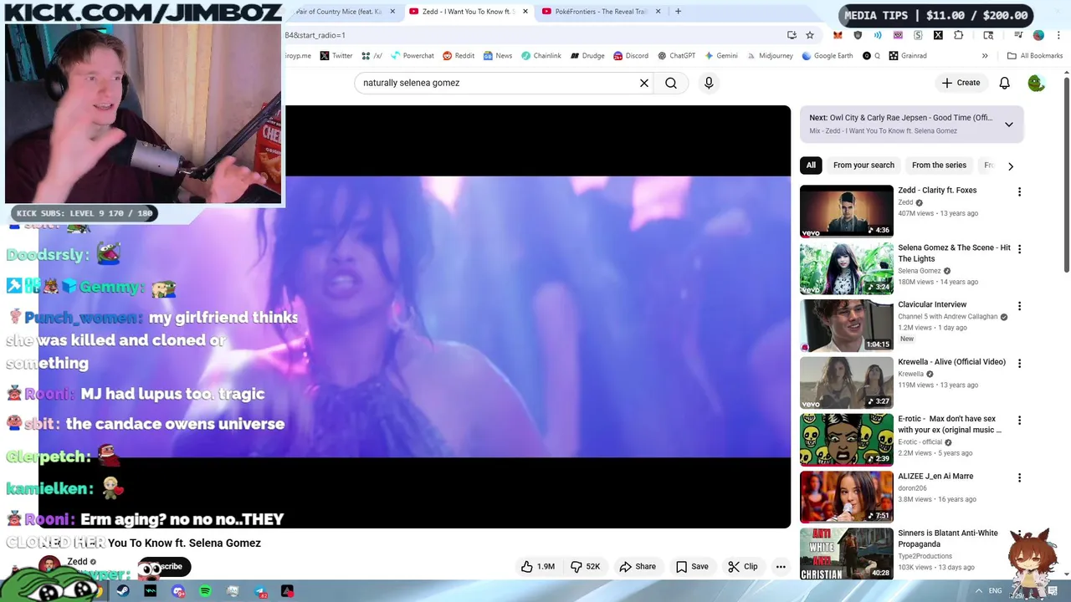Save the video to a playlist
Screen dimensions: 1071x602
point(692,566)
